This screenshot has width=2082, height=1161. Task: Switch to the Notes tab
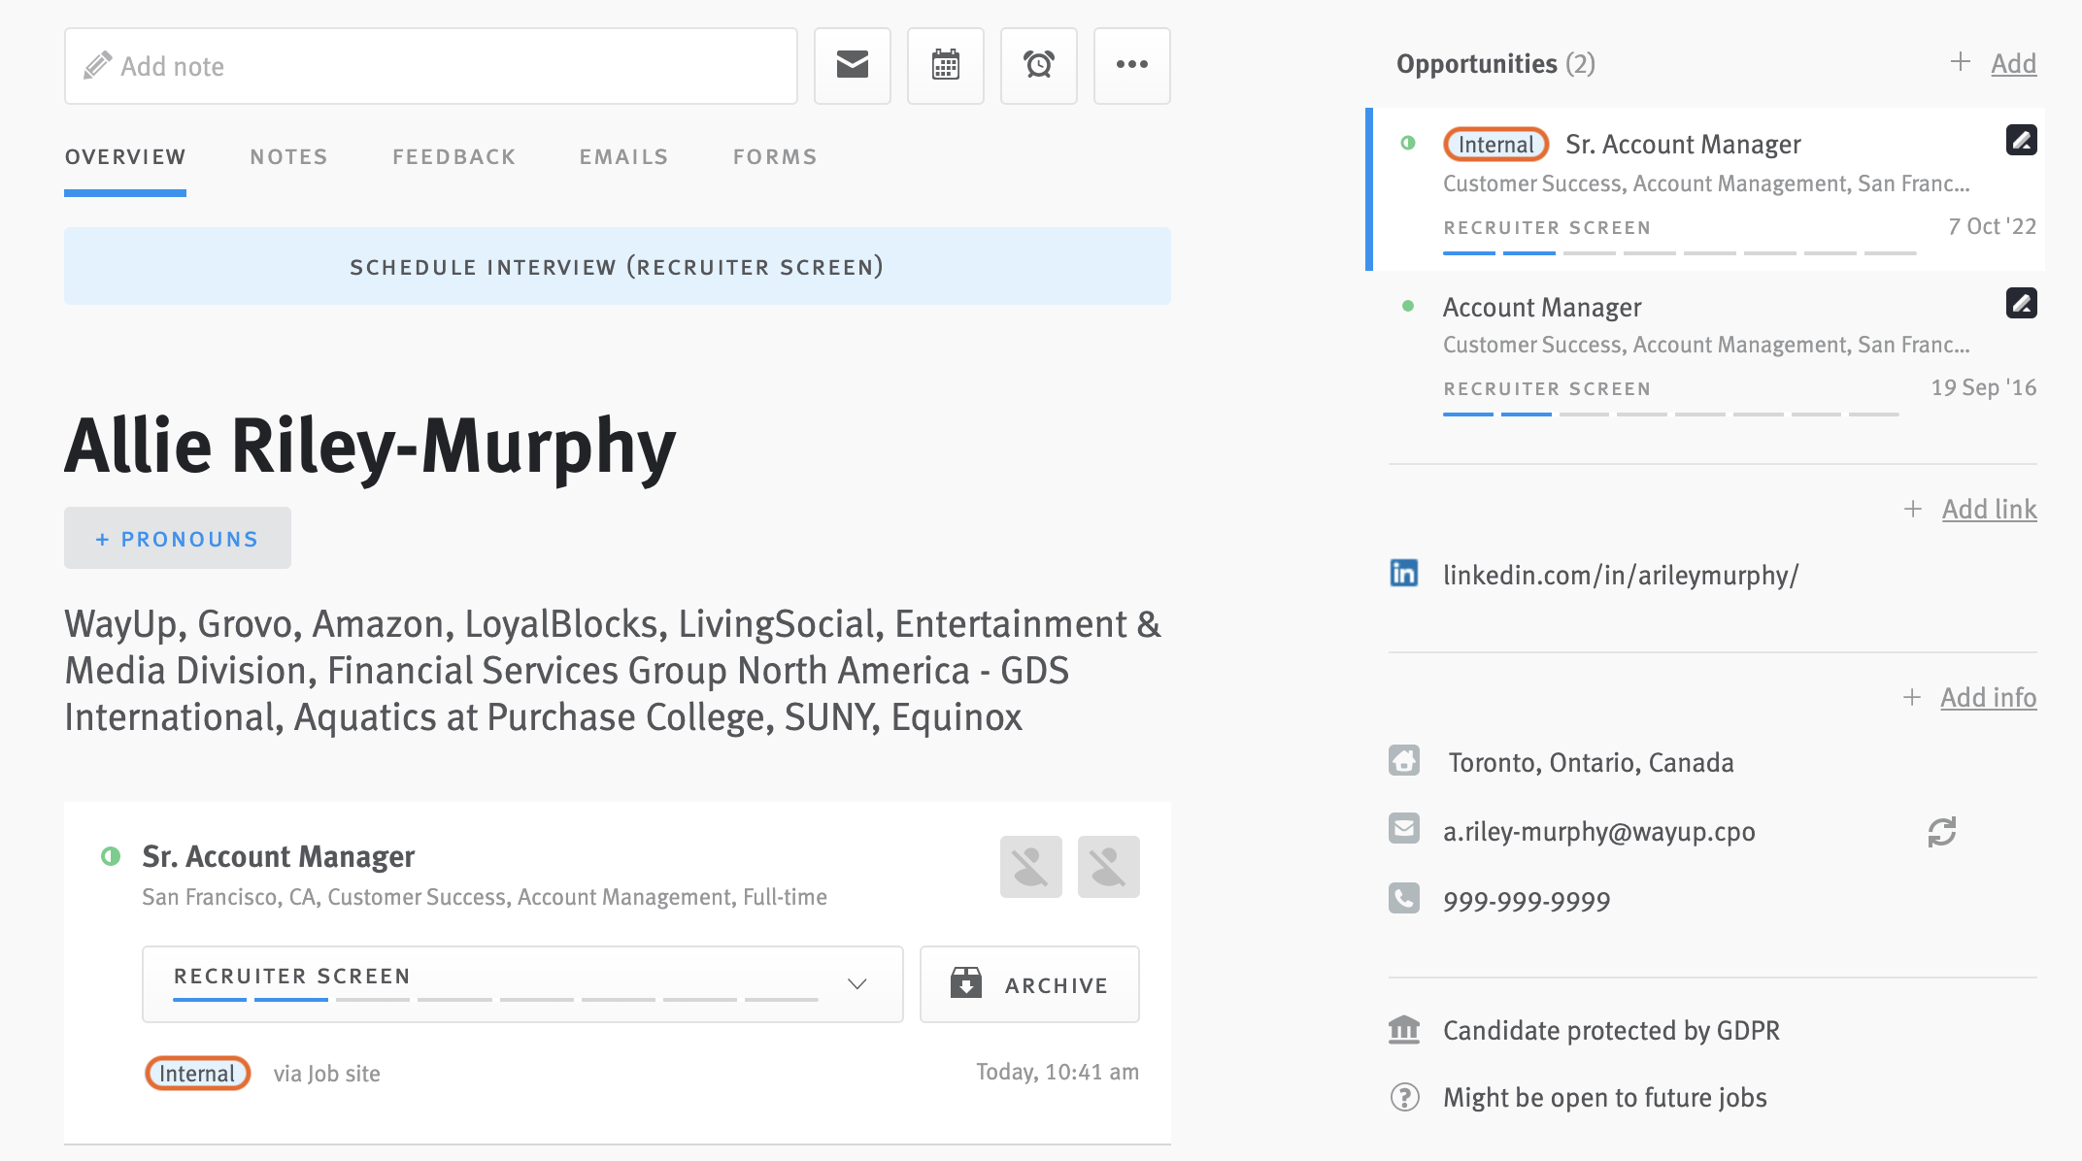(x=288, y=157)
